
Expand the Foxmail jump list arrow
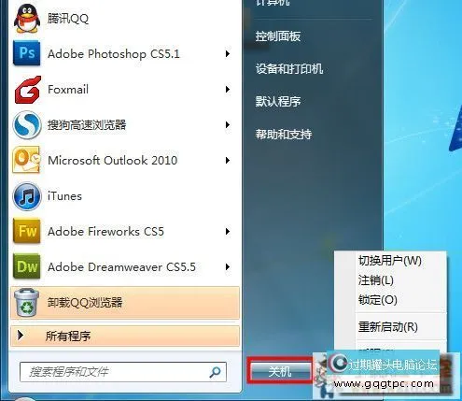228,90
